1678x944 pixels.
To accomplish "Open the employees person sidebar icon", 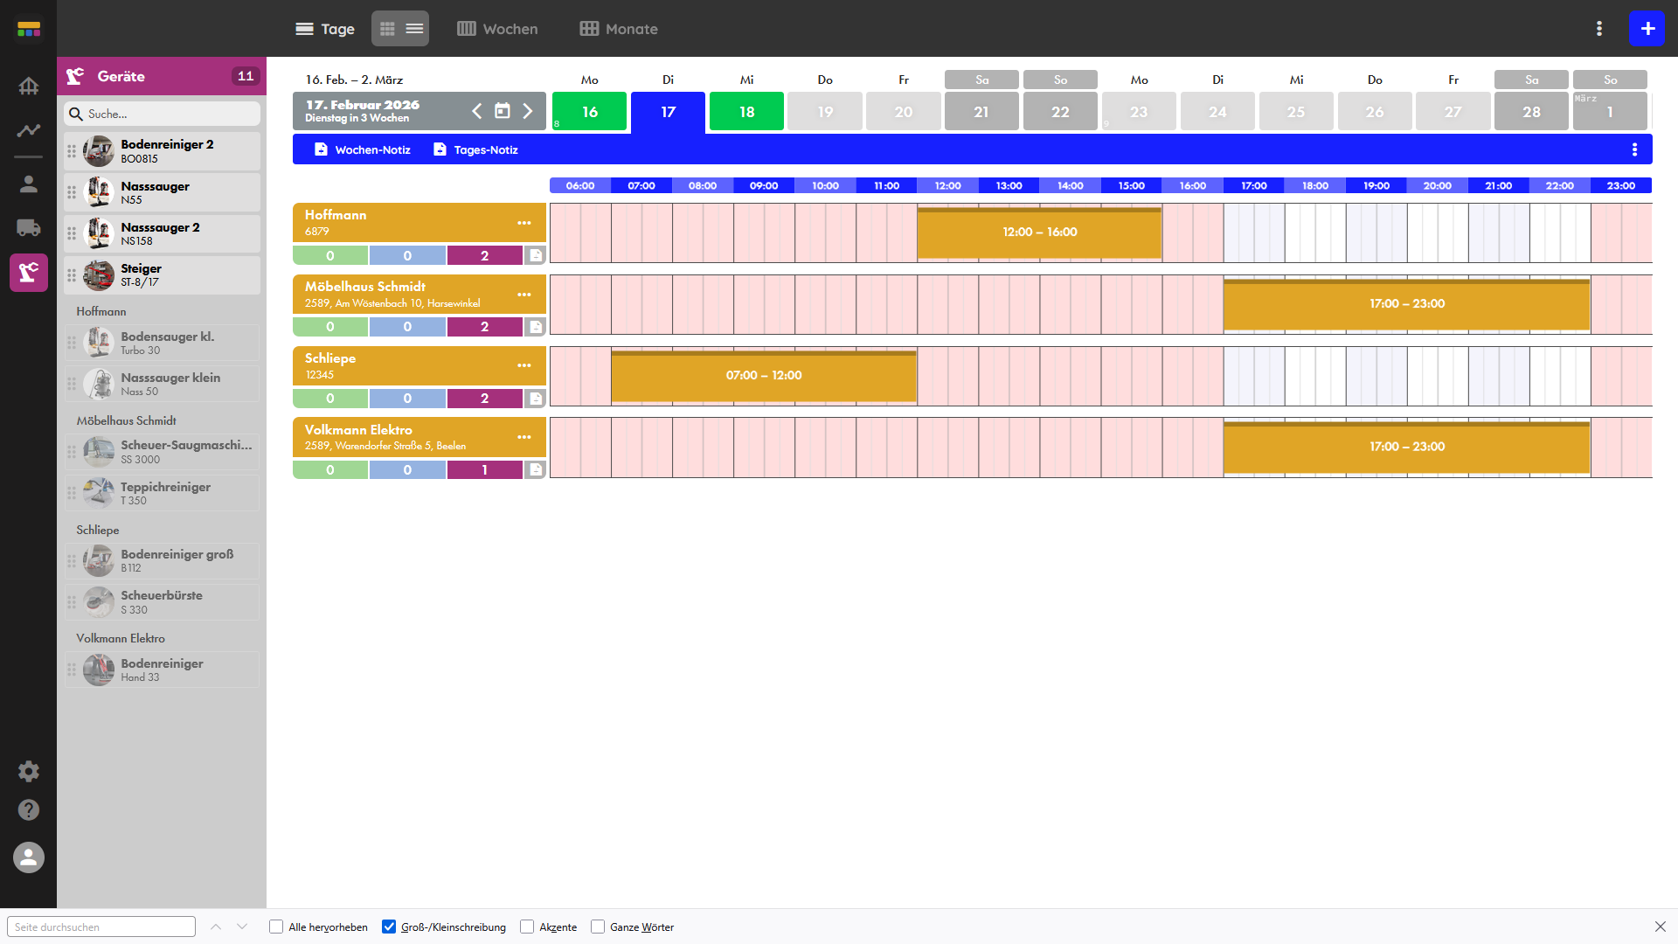I will point(28,184).
